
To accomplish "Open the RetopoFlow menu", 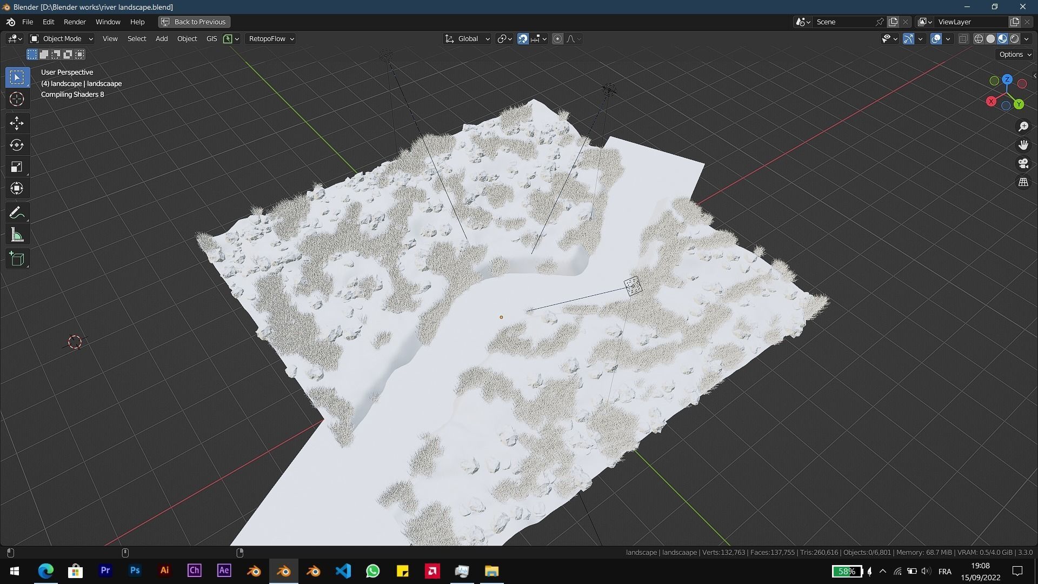I will (270, 38).
